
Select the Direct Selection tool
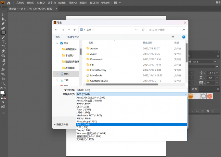(x=3, y=19)
